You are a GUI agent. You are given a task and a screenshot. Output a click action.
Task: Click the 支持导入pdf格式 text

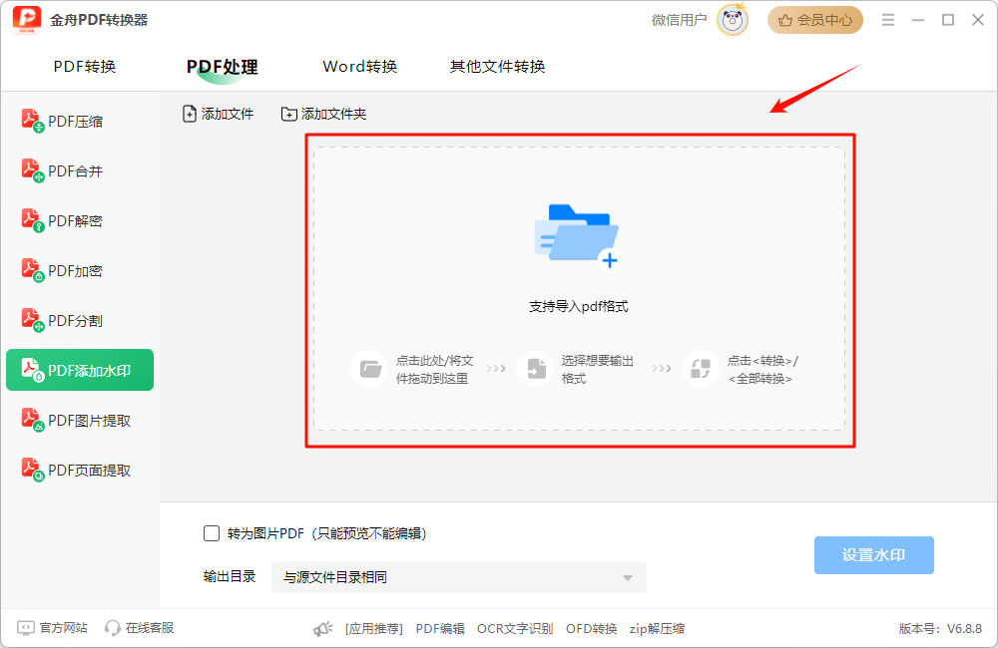pos(579,306)
